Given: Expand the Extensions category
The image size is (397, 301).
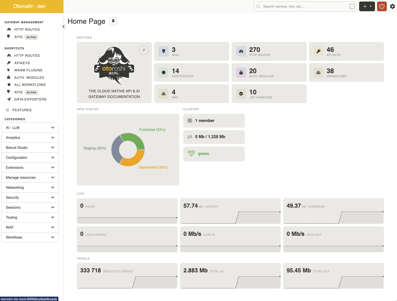Looking at the screenshot, I should click(30, 168).
